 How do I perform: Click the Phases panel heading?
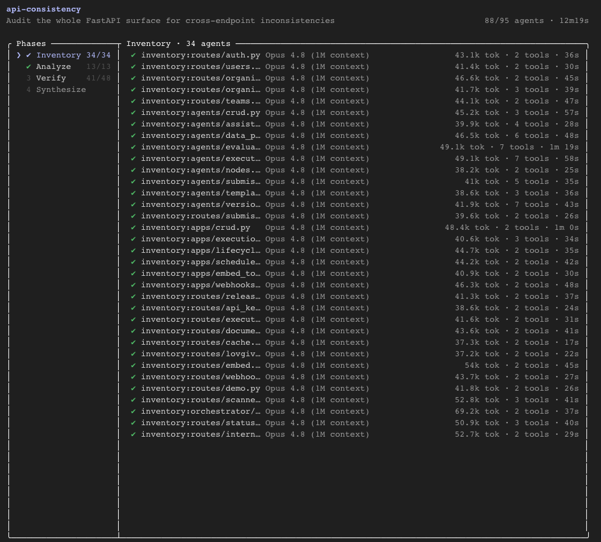[x=31, y=43]
